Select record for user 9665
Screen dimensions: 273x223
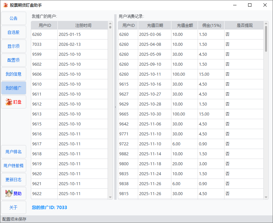tap(191, 114)
